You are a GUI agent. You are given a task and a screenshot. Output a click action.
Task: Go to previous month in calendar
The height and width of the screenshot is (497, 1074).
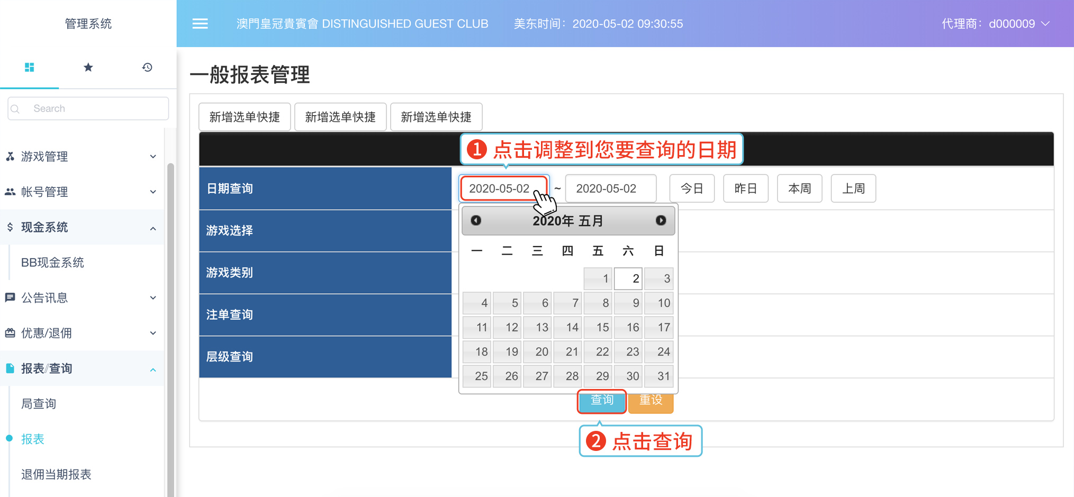[x=476, y=221]
